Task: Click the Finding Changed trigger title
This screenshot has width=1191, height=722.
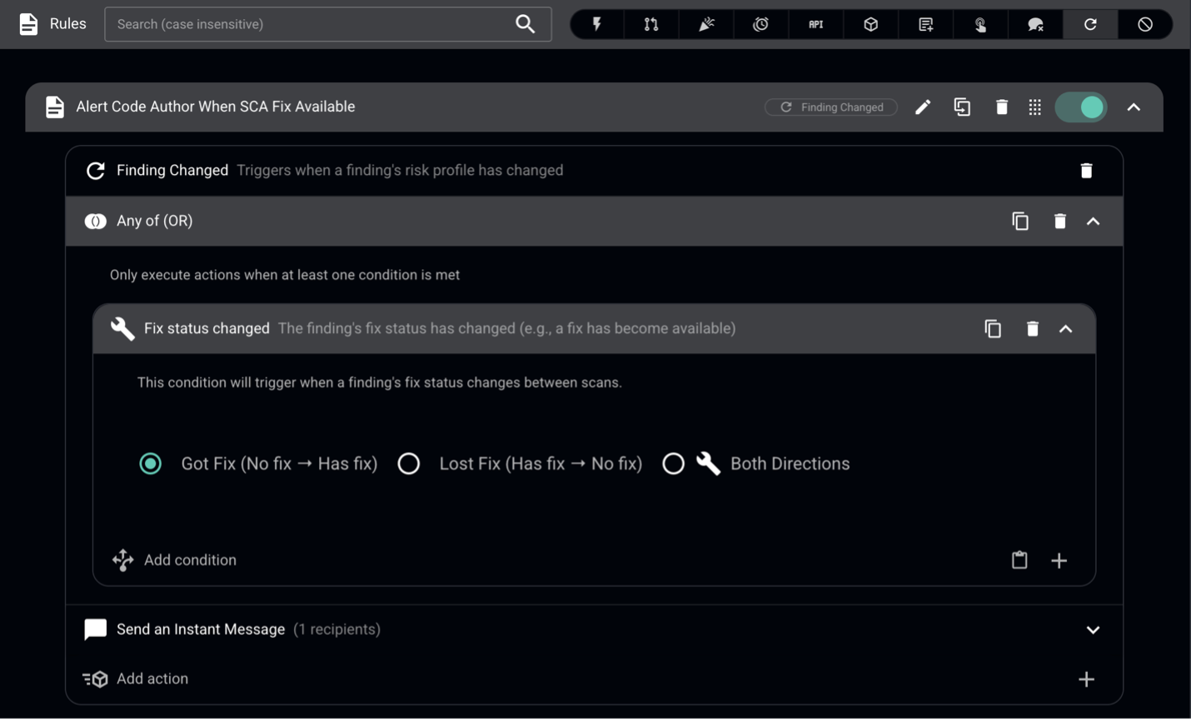Action: coord(172,170)
